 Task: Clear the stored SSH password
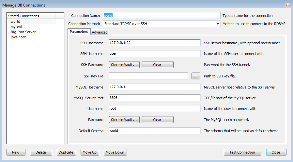tap(157, 65)
